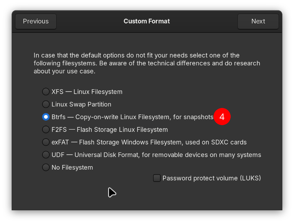Choose the Linux Swap Partition radio circle
This screenshot has height=223, width=294.
(46, 104)
